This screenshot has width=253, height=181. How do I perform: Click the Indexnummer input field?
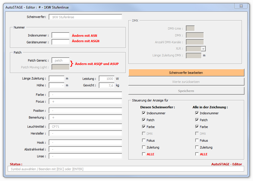pos(60,35)
